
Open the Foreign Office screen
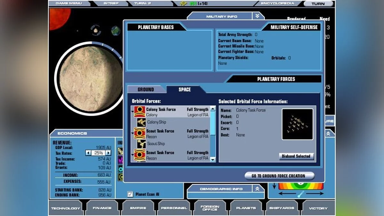pos(210,208)
